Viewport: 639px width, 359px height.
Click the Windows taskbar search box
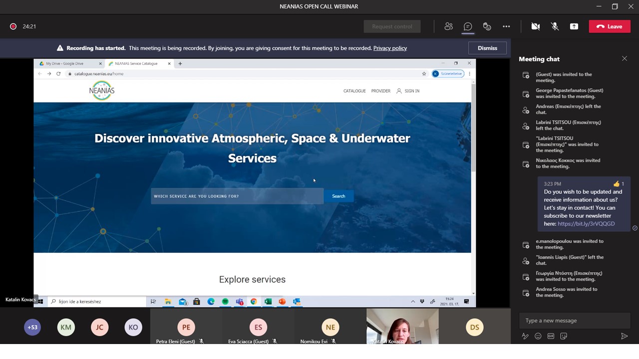pyautogui.click(x=98, y=302)
